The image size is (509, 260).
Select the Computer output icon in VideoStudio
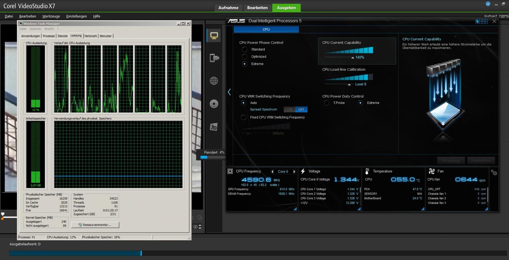214,36
